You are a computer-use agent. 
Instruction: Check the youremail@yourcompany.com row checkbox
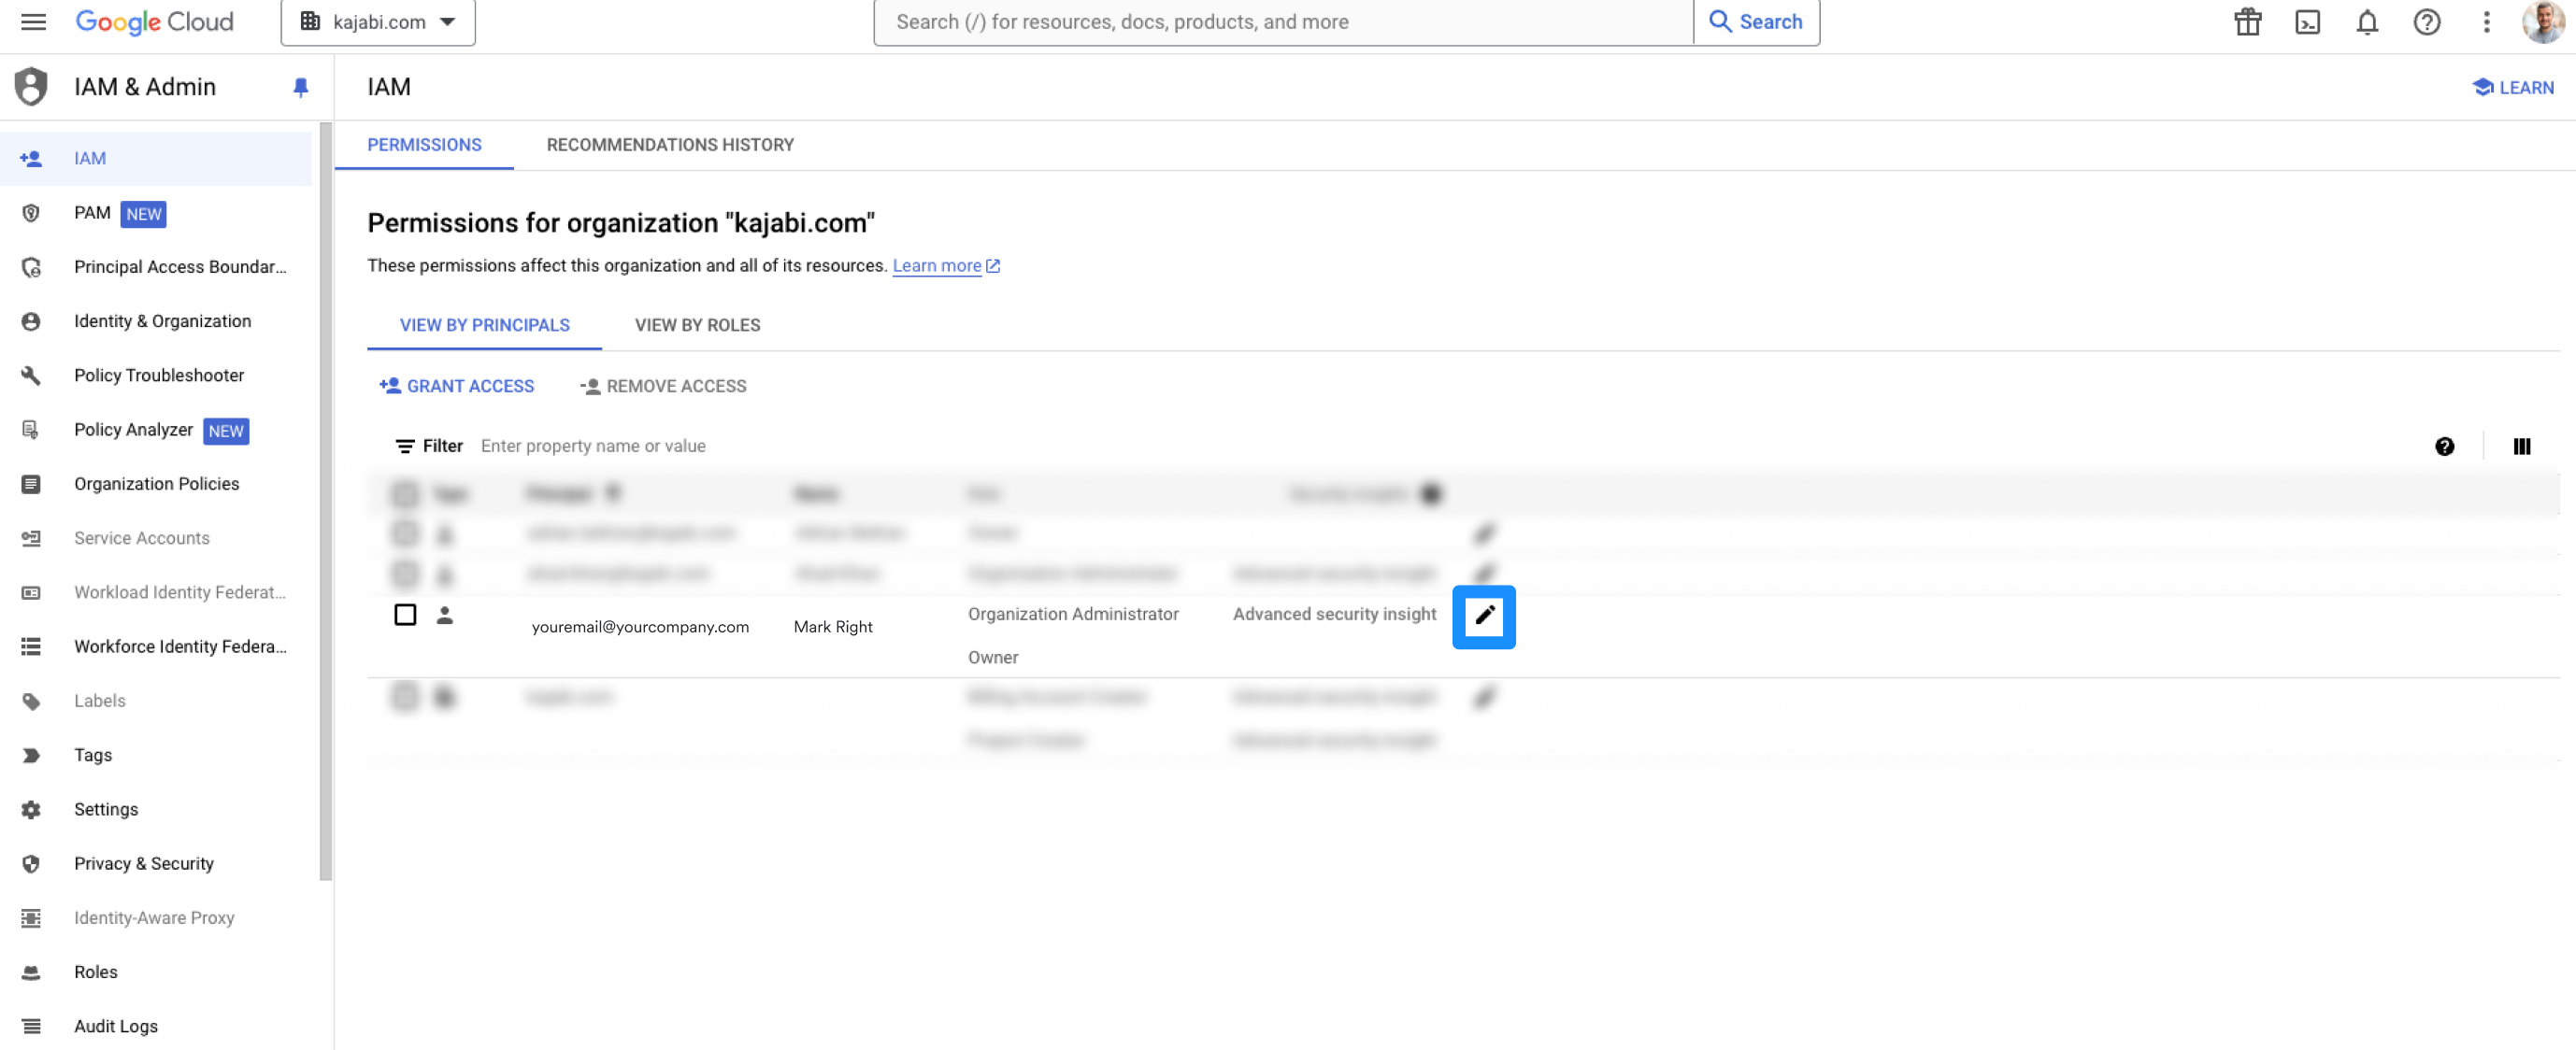[x=405, y=616]
